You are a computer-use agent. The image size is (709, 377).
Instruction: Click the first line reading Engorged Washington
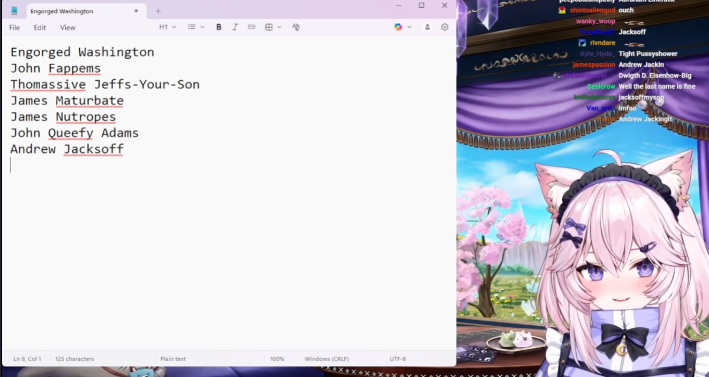[82, 52]
